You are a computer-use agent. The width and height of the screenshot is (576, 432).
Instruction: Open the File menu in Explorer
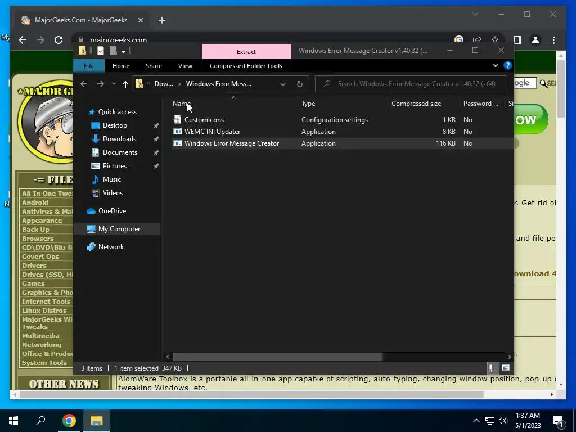coord(88,66)
